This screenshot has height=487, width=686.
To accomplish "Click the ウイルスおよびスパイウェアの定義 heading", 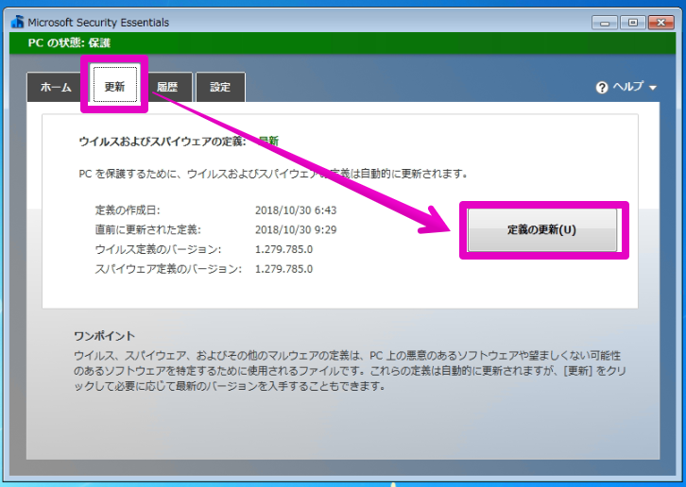I will point(163,142).
